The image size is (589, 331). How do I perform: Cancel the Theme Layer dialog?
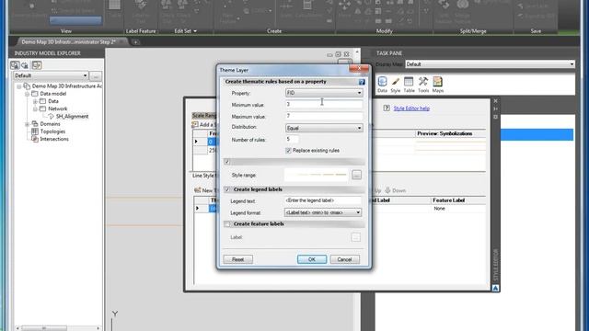[344, 259]
